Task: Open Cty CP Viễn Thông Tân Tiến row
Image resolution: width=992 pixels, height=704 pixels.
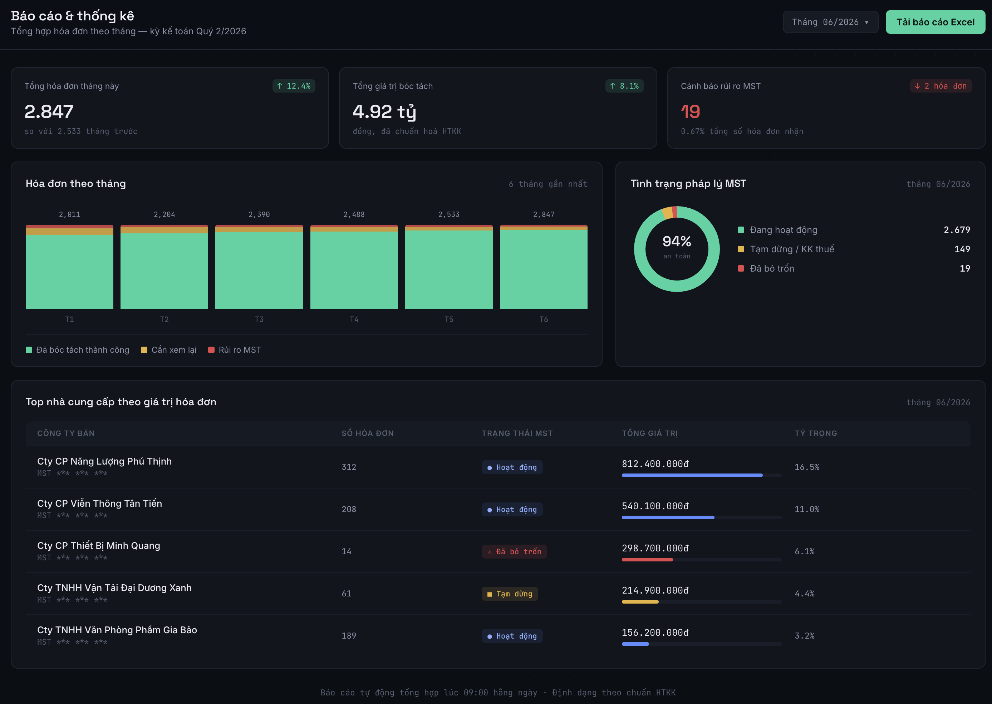Action: (498, 509)
